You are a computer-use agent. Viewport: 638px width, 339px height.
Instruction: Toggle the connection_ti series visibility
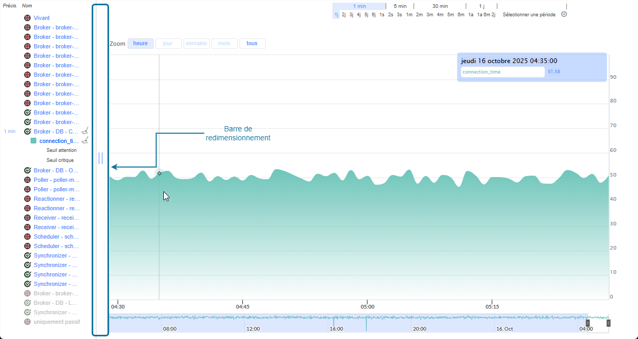click(58, 141)
